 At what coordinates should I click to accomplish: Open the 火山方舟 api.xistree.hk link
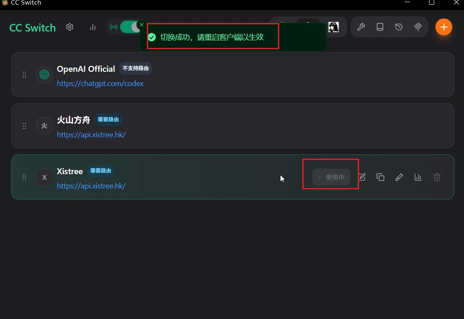coord(91,135)
